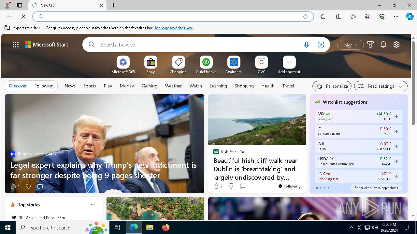Open Top stories more options
Screen dimensions: 417x234
(93, 205)
